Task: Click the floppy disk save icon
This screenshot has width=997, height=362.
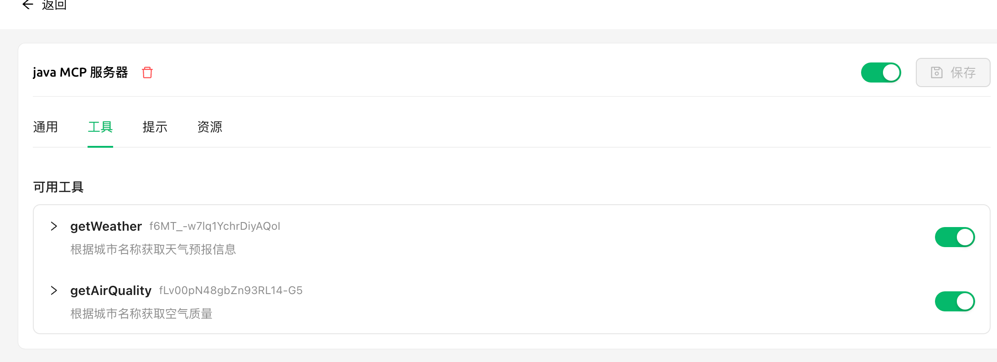Action: [x=936, y=72]
